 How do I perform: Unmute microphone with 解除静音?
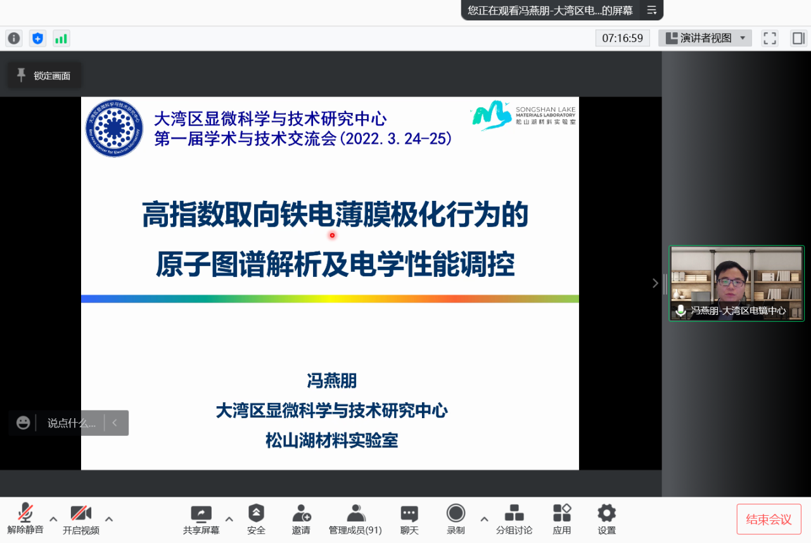pyautogui.click(x=25, y=519)
